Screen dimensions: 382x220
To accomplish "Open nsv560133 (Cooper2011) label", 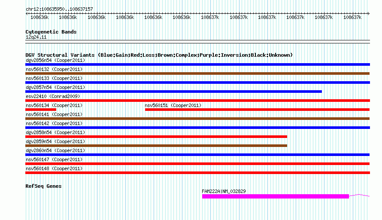I will (54, 78).
